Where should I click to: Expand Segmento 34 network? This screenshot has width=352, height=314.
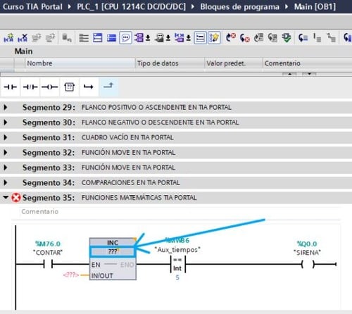(x=6, y=182)
